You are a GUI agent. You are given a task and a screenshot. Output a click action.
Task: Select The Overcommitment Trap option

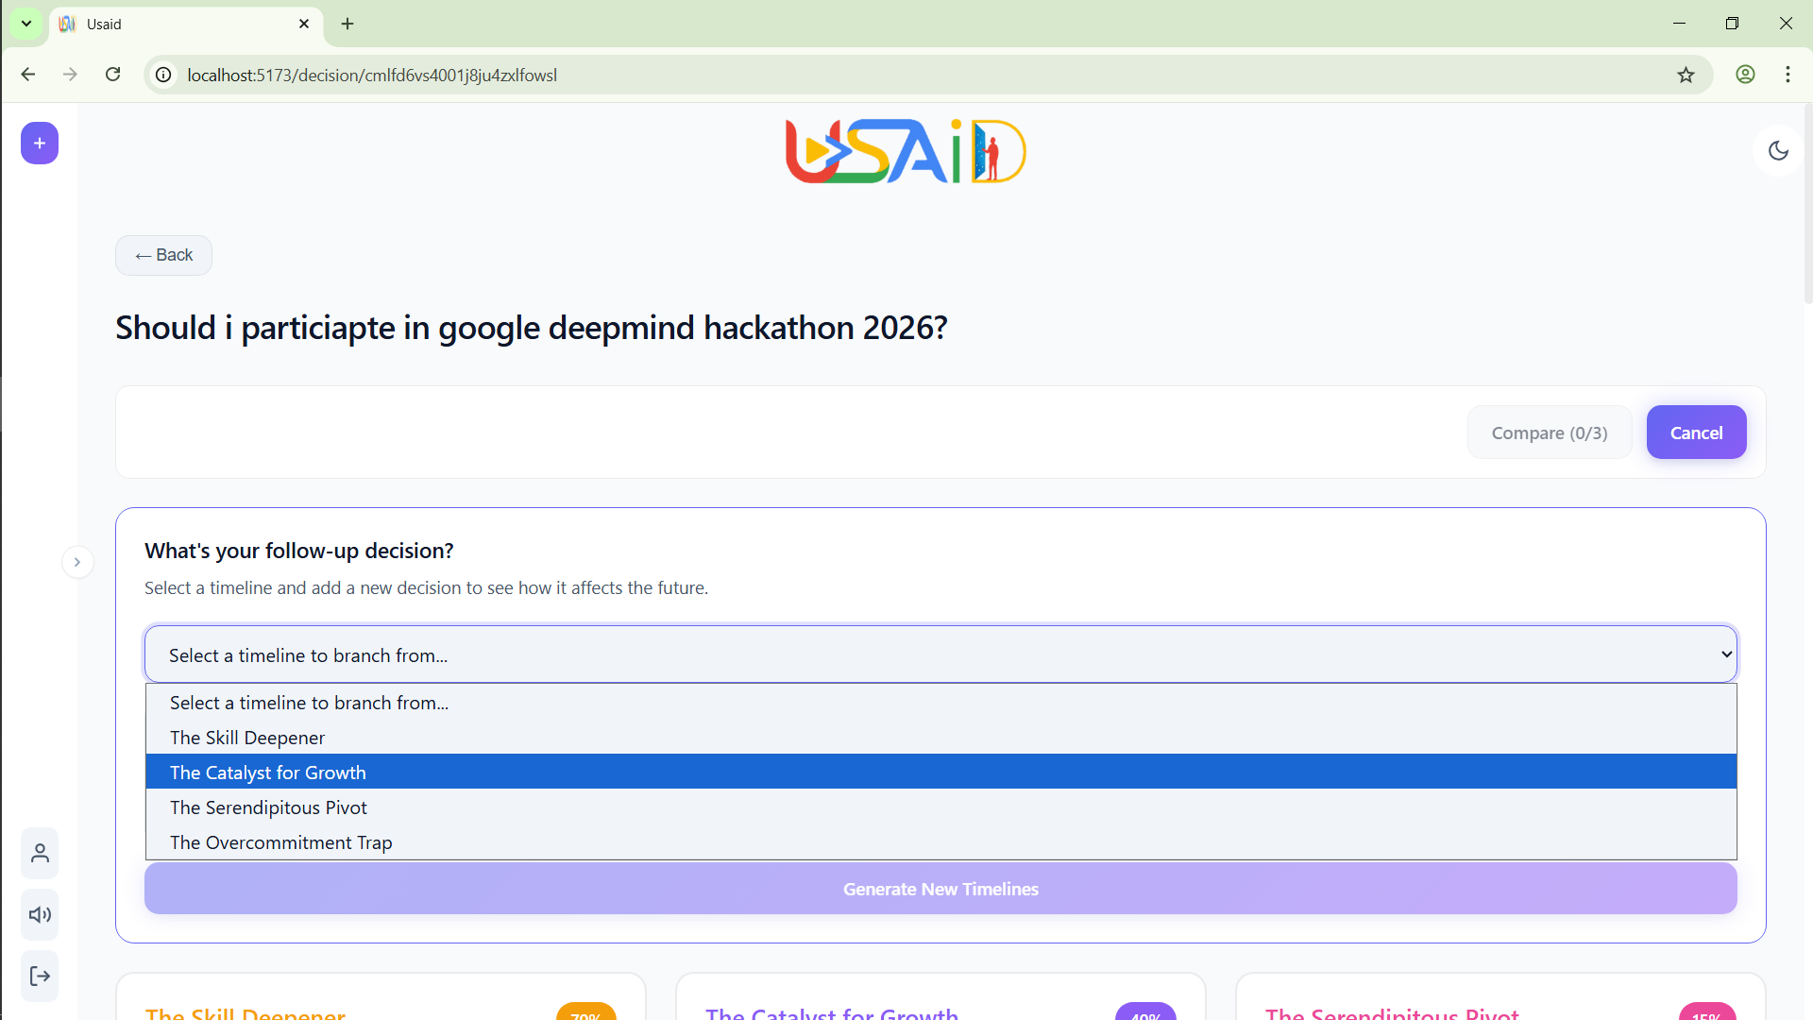[280, 842]
